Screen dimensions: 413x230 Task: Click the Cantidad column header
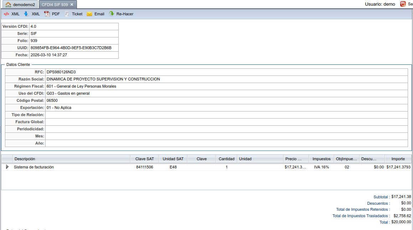tap(226, 159)
